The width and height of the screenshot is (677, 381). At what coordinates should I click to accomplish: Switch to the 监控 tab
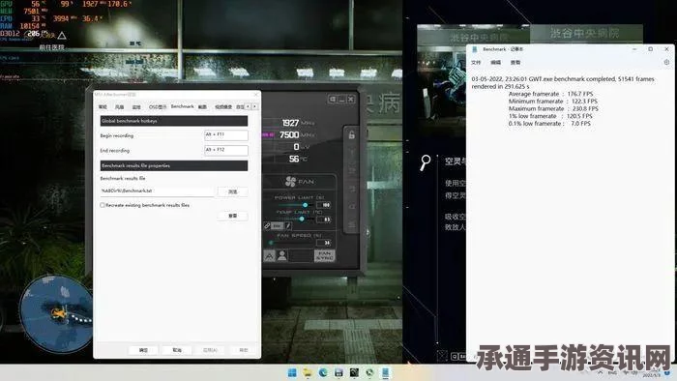coord(136,107)
